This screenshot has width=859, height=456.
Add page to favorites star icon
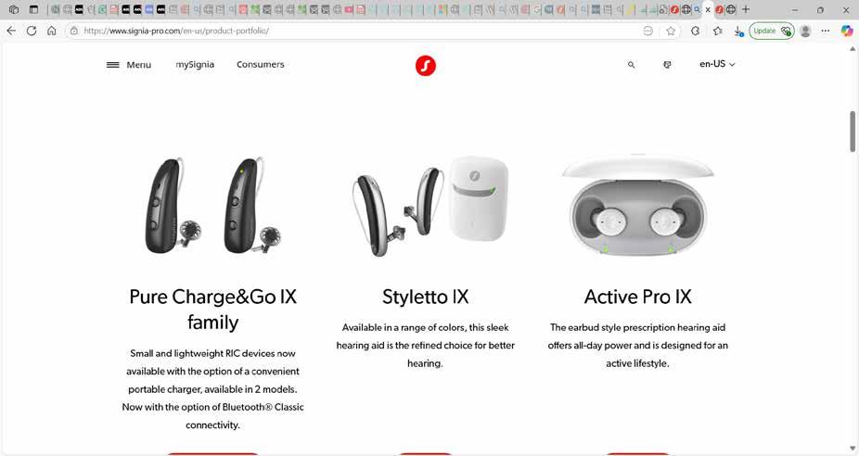coord(671,32)
